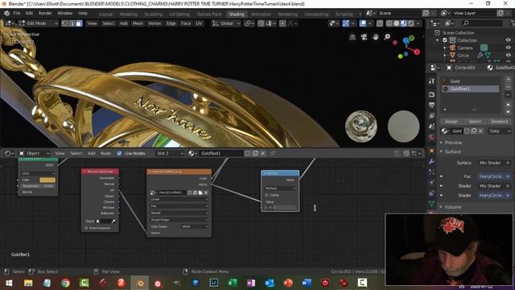Open the Global transform orientation dropdown
The image size is (515, 290).
226,23
